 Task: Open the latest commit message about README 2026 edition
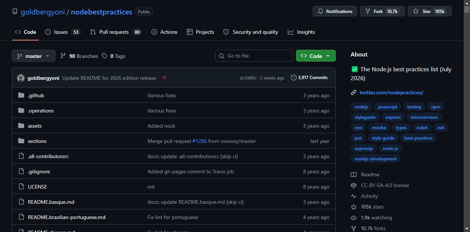pos(109,78)
